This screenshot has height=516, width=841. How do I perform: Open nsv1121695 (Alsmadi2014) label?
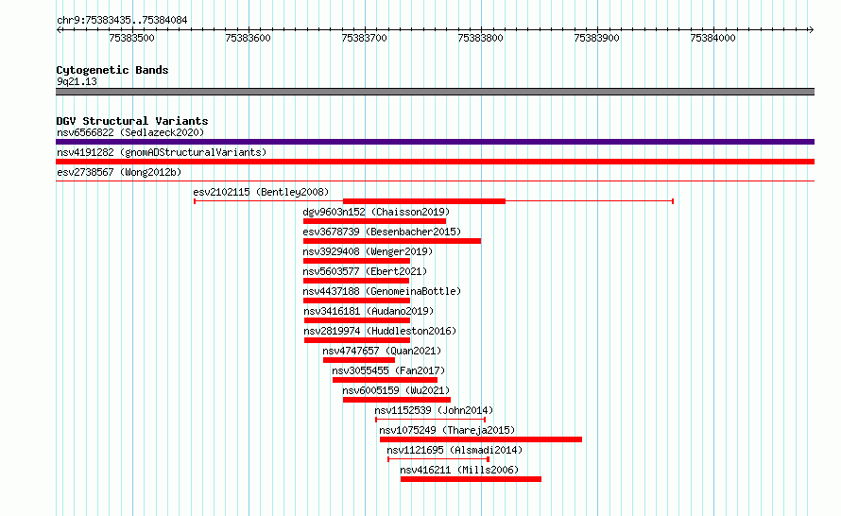click(x=455, y=450)
